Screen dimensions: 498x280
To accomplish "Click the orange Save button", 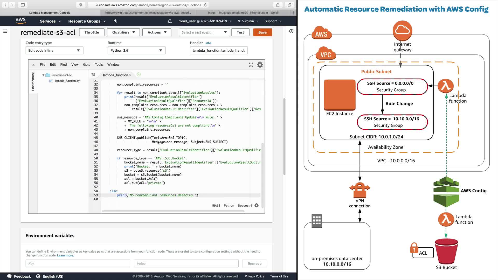I will [x=262, y=32].
